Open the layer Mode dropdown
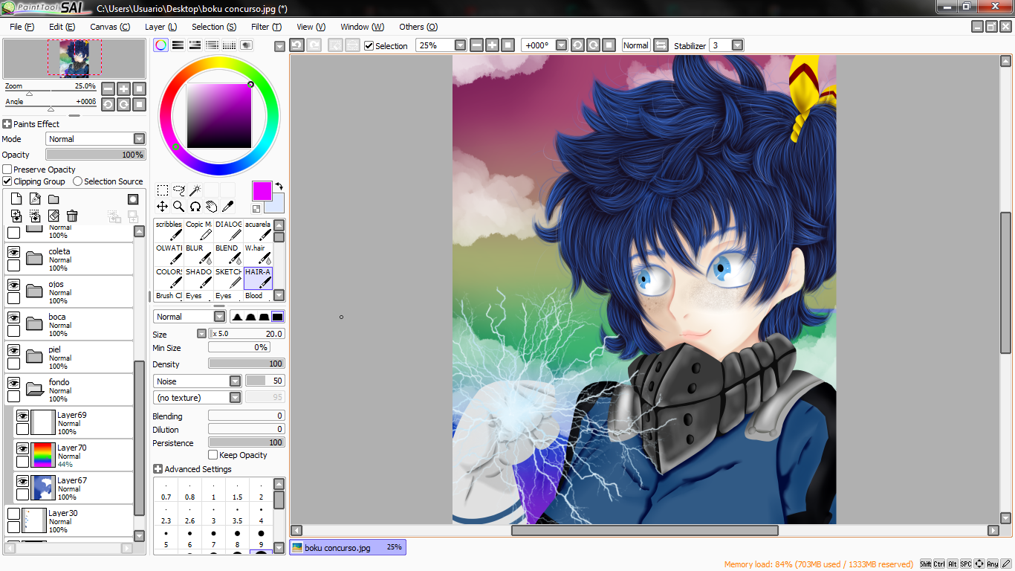Image resolution: width=1015 pixels, height=571 pixels. [x=139, y=139]
